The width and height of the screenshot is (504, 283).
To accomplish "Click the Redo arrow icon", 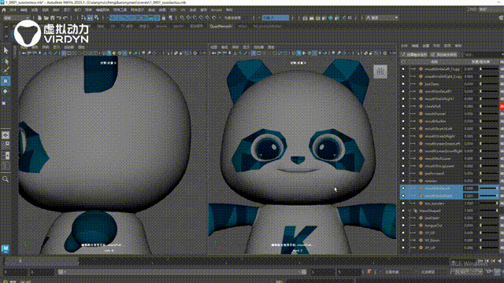I will (x=65, y=18).
